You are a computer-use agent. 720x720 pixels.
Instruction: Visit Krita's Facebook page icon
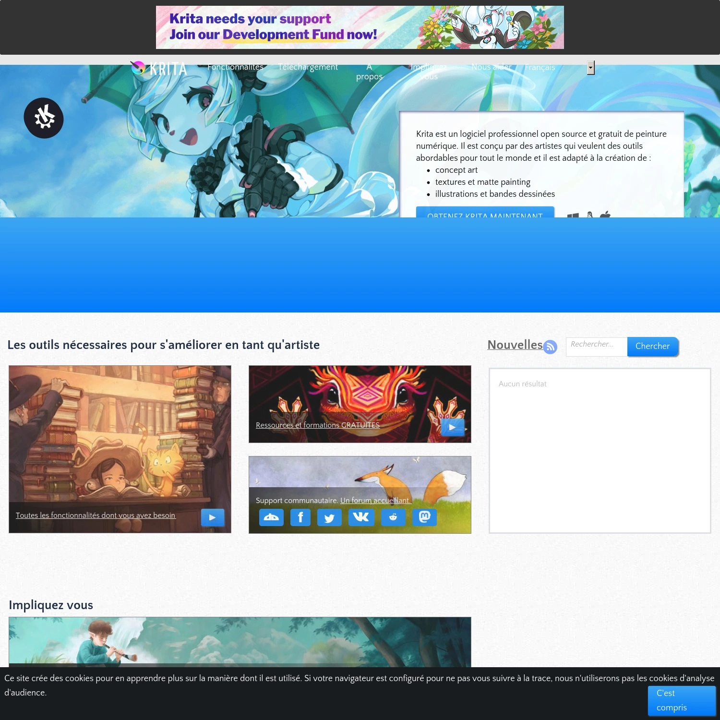click(300, 517)
